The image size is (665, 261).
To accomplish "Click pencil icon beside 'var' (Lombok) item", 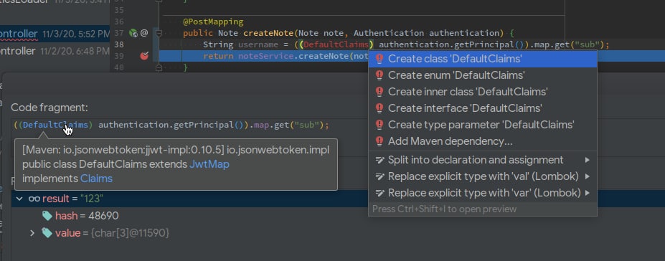I will click(380, 193).
